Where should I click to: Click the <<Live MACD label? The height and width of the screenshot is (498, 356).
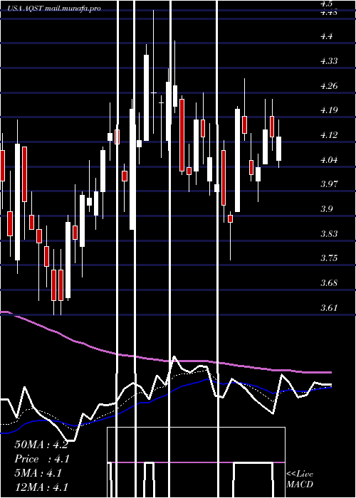click(x=300, y=480)
